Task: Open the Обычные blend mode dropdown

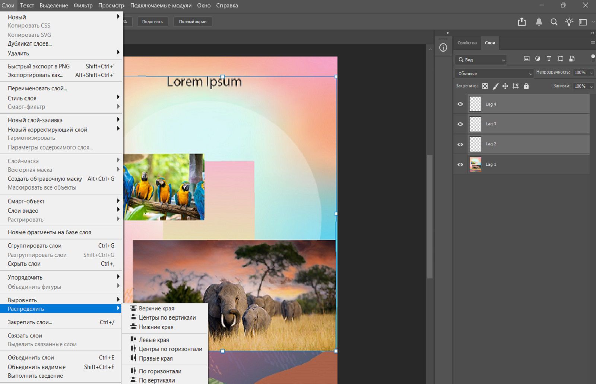Action: pyautogui.click(x=494, y=74)
